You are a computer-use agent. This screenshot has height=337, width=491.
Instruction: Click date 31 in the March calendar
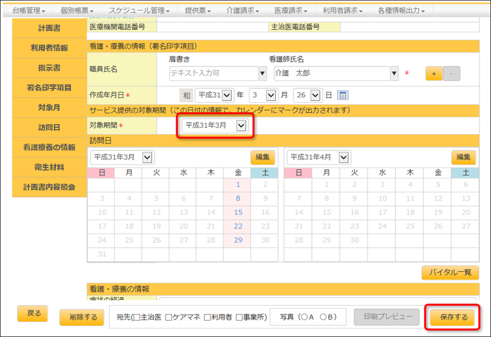[102, 254]
